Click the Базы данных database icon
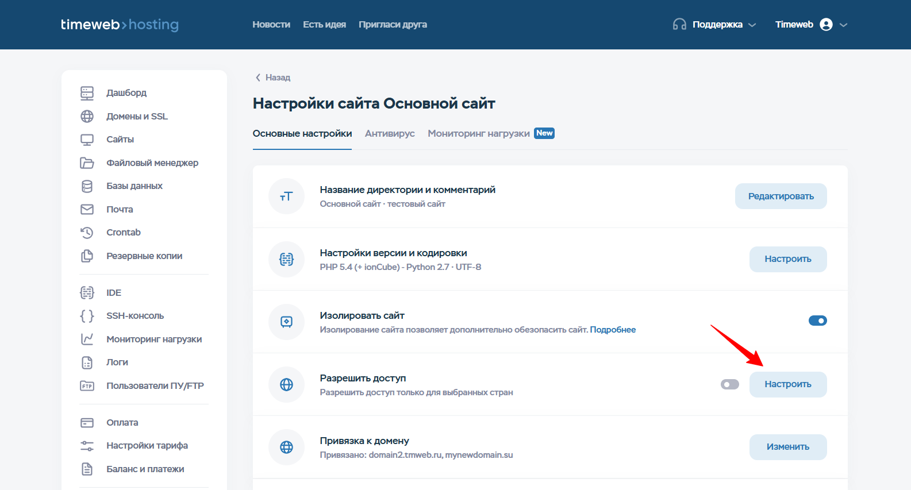The image size is (911, 490). click(87, 186)
